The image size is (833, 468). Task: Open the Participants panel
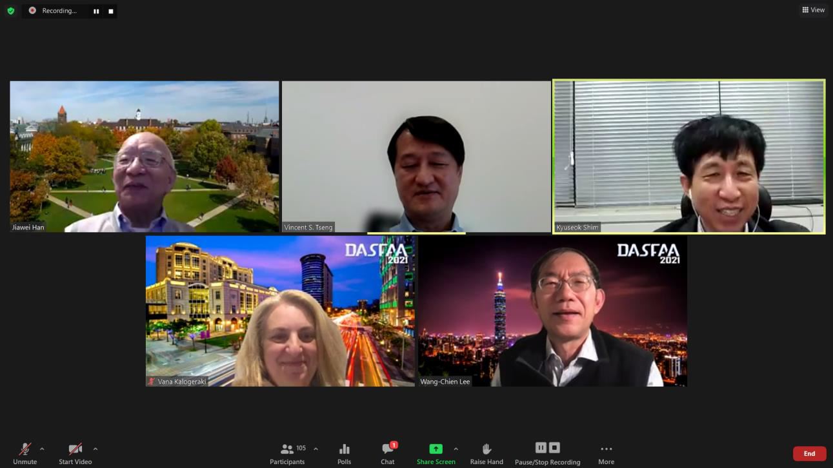287,453
